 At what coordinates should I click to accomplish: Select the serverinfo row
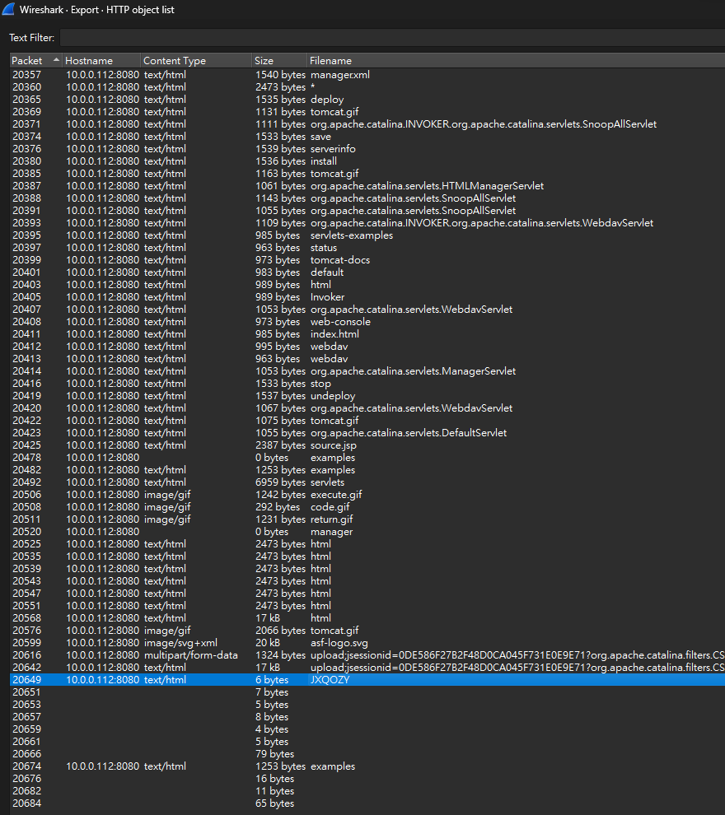367,149
